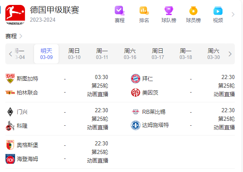Select the 周六 03-30 date tab
This screenshot has width=243, height=172.
213,54
